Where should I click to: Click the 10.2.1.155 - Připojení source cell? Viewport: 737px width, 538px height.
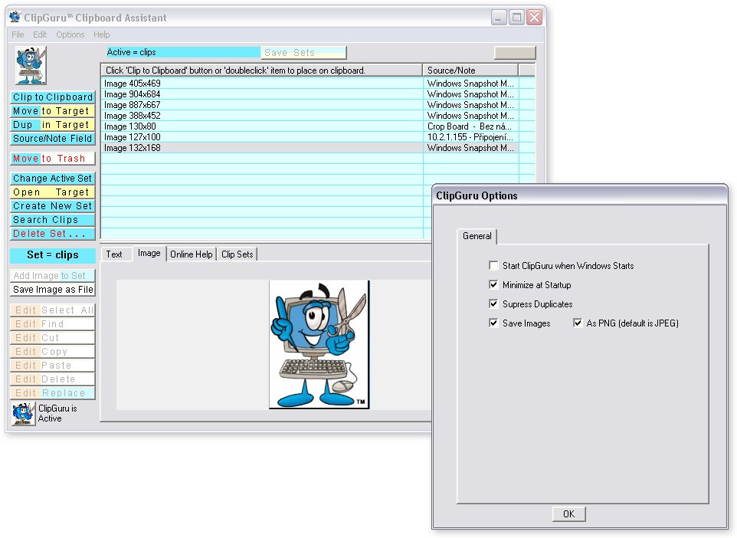click(x=471, y=137)
